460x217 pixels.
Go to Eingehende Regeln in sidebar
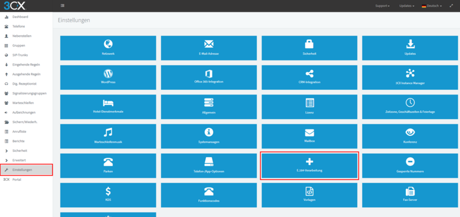[26, 64]
